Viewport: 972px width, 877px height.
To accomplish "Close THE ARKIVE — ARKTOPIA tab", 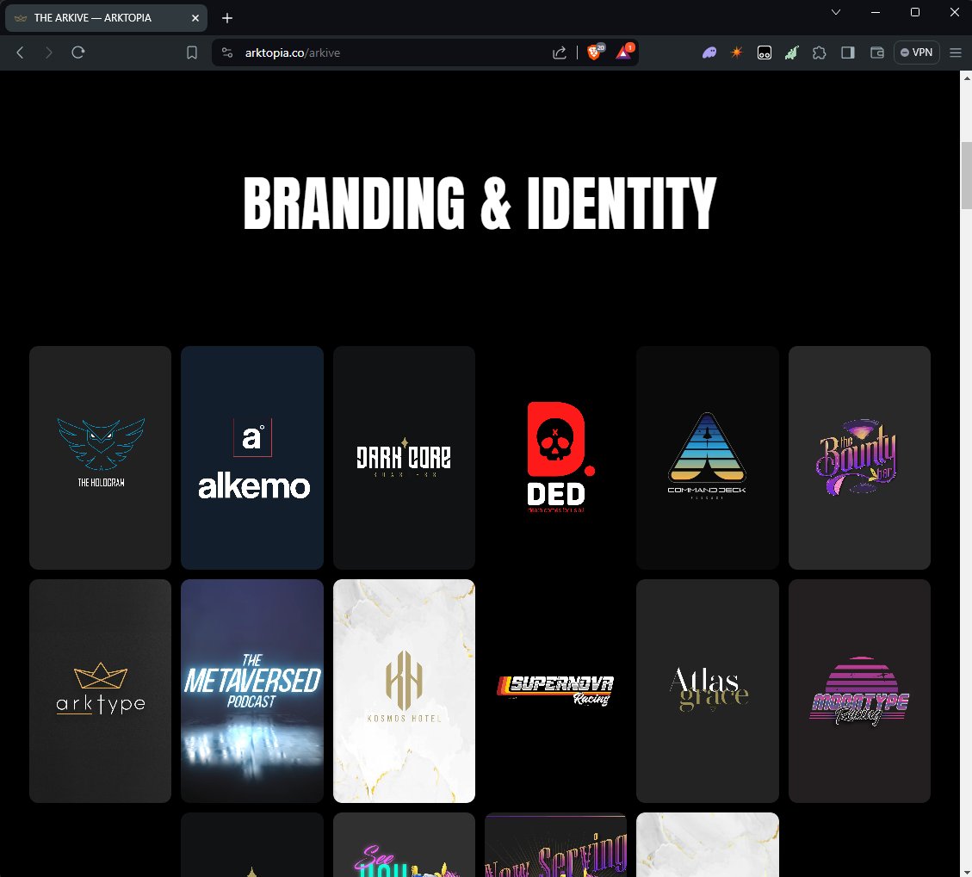I will pyautogui.click(x=195, y=18).
